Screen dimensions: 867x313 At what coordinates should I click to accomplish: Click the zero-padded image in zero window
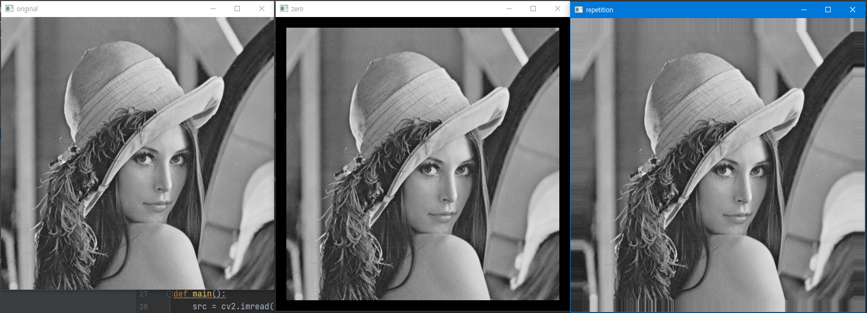[423, 164]
